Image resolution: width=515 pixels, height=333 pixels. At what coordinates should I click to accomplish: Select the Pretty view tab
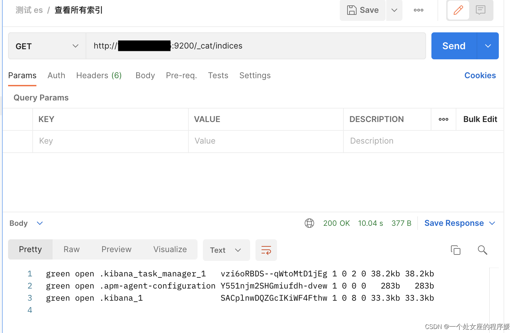(30, 249)
